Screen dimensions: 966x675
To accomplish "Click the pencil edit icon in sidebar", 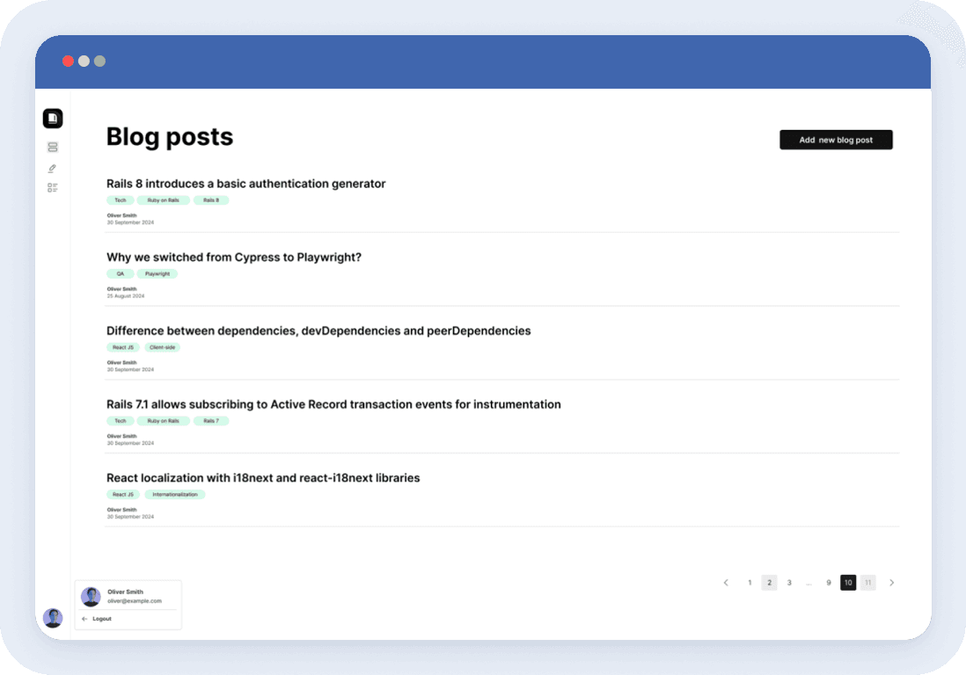I will 53,168.
